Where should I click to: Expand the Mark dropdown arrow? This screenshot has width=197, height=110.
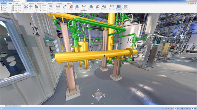pos(65,10)
